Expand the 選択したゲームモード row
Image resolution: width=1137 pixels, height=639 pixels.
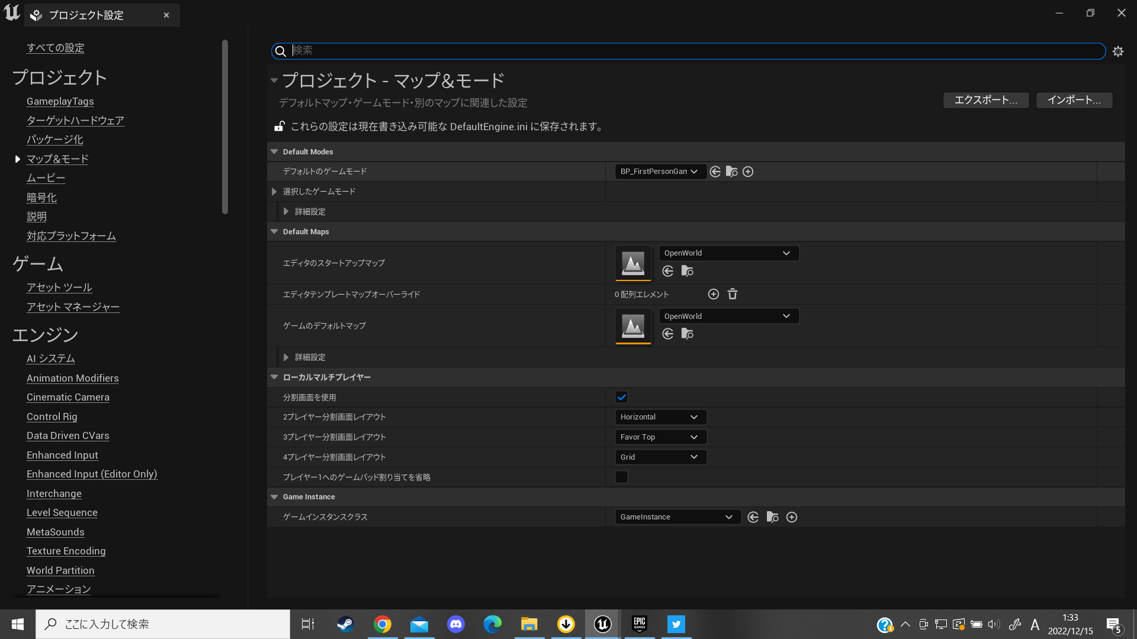pyautogui.click(x=274, y=191)
